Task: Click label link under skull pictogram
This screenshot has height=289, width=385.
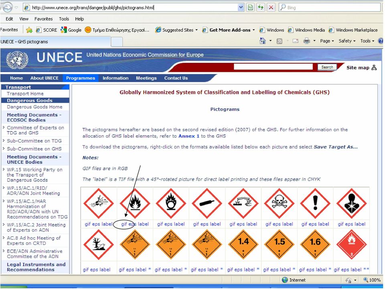Action: [x=287, y=224]
